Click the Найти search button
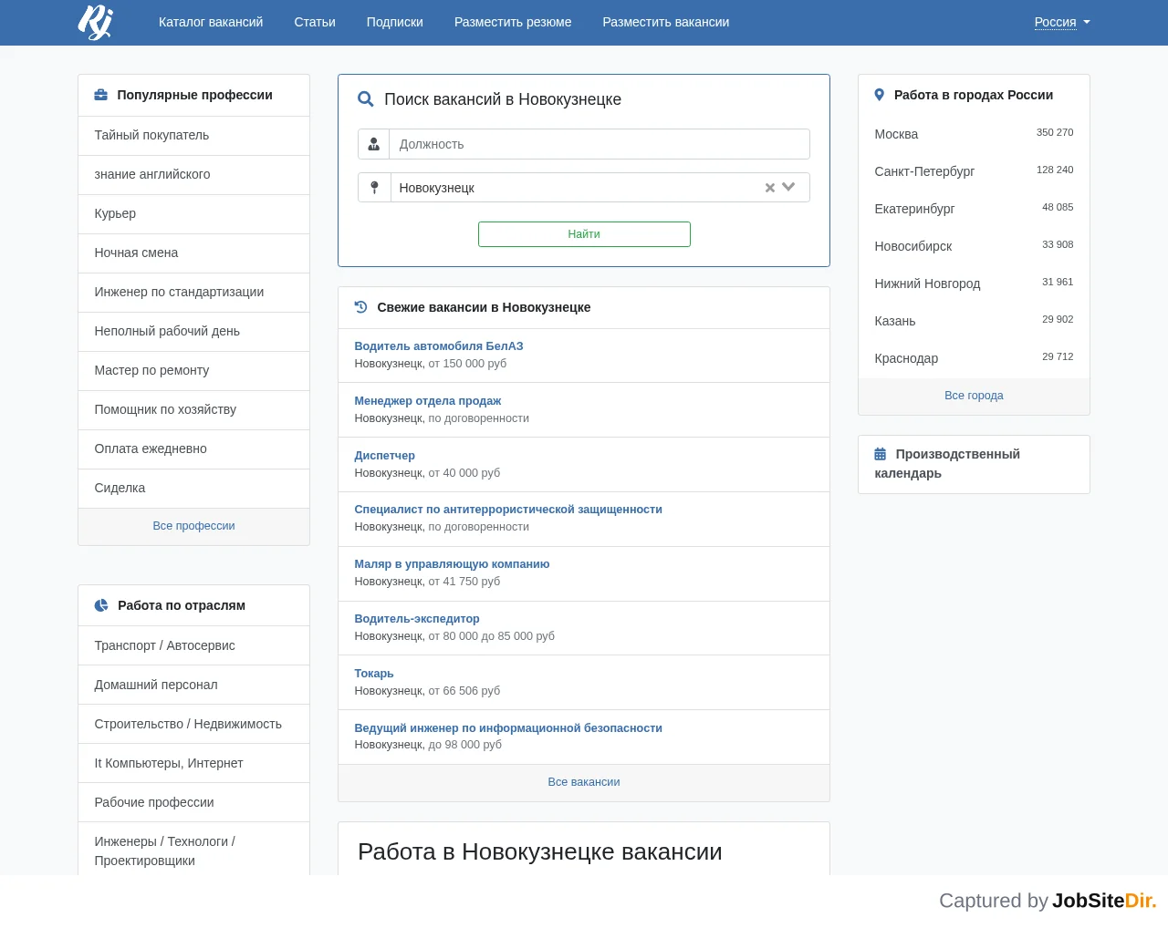 pos(584,234)
